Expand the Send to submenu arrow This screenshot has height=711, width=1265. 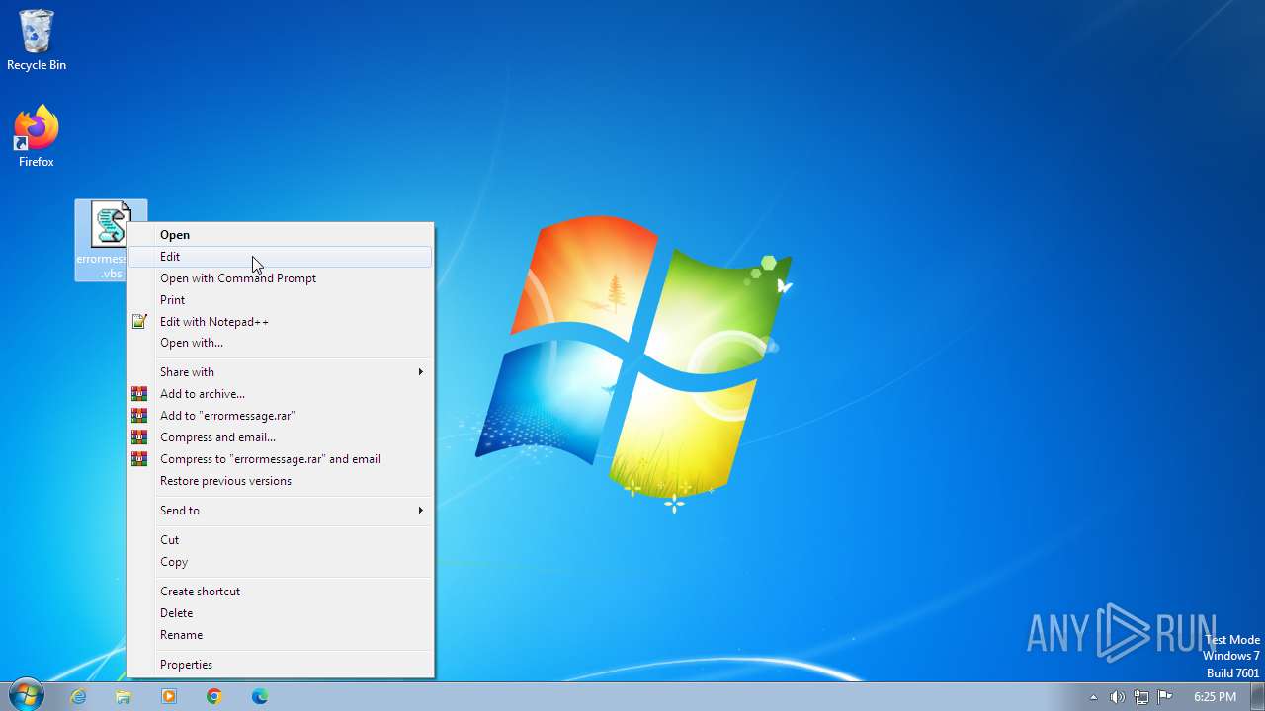click(420, 511)
